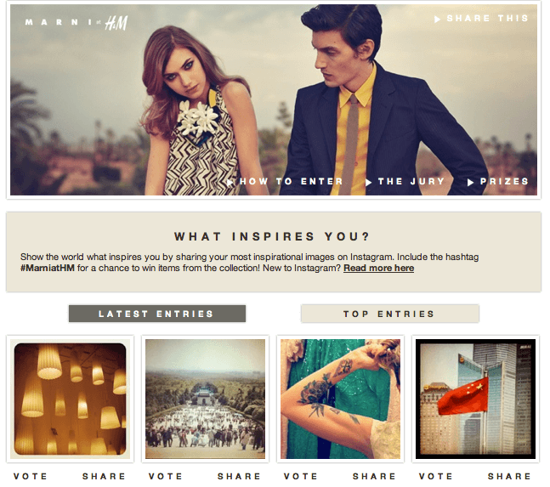Image resolution: width=550 pixels, height=487 pixels.
Task: Vote for the tattooed arm photo
Action: pyautogui.click(x=301, y=476)
